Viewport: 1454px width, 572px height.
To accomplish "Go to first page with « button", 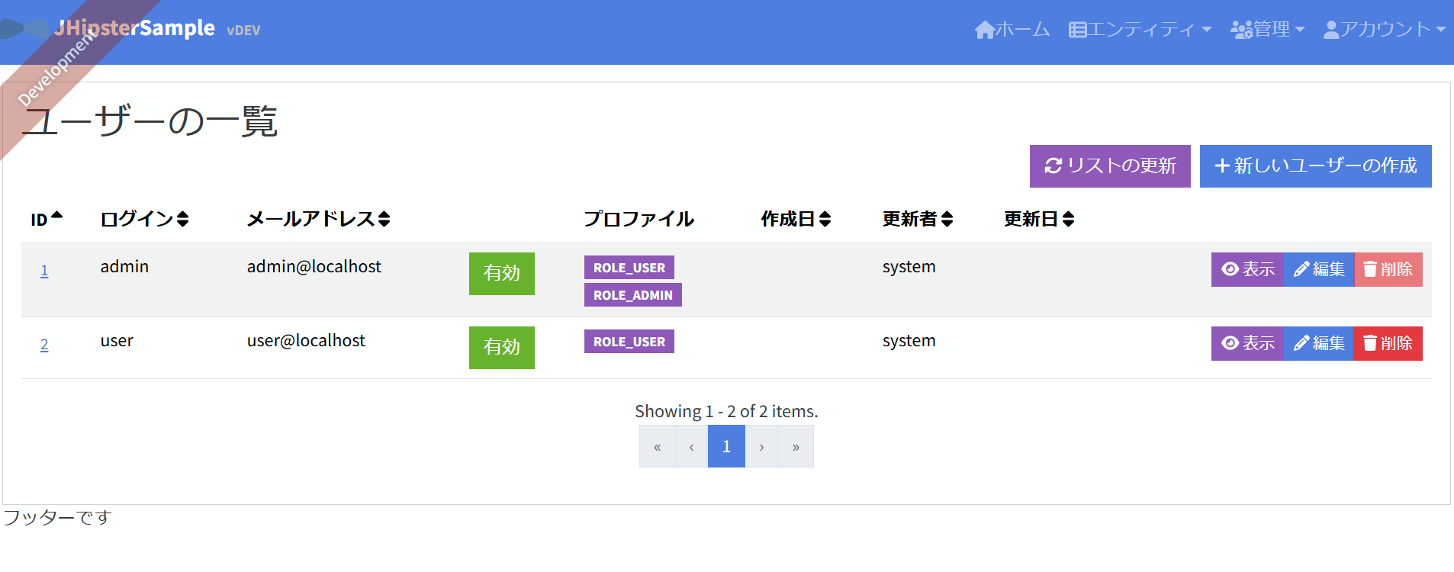I will coord(658,447).
